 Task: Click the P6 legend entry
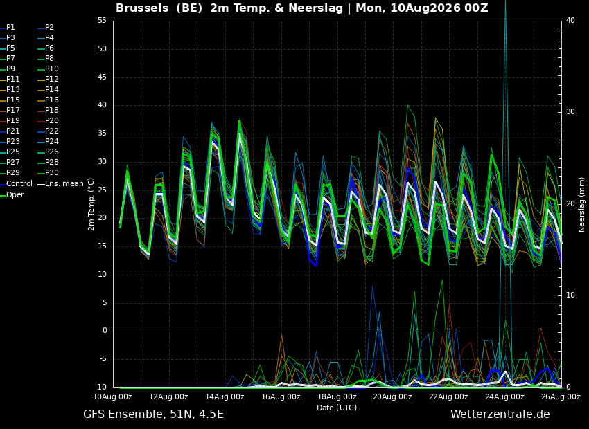click(x=46, y=48)
